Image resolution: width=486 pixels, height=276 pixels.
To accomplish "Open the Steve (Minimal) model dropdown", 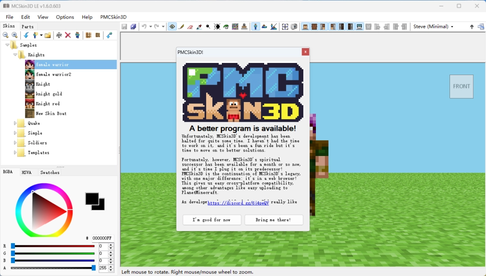I will click(x=433, y=27).
